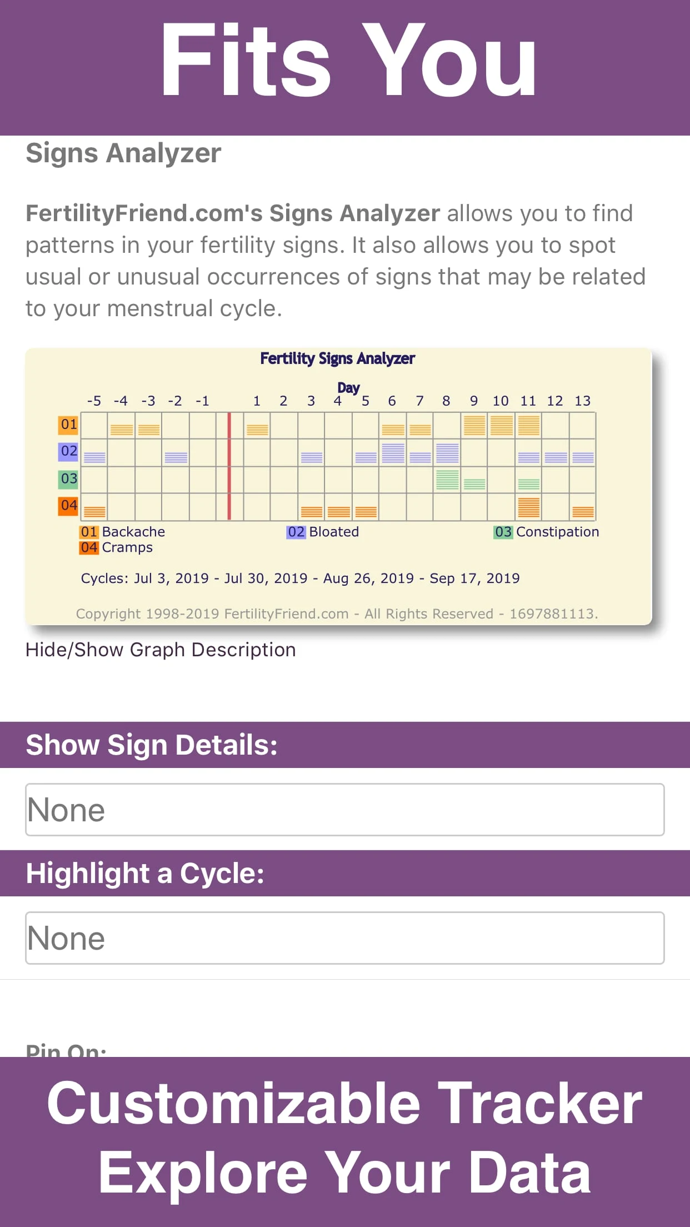Viewport: 690px width, 1227px height.
Task: Click the Cramps bar on day 11
Action: point(528,507)
